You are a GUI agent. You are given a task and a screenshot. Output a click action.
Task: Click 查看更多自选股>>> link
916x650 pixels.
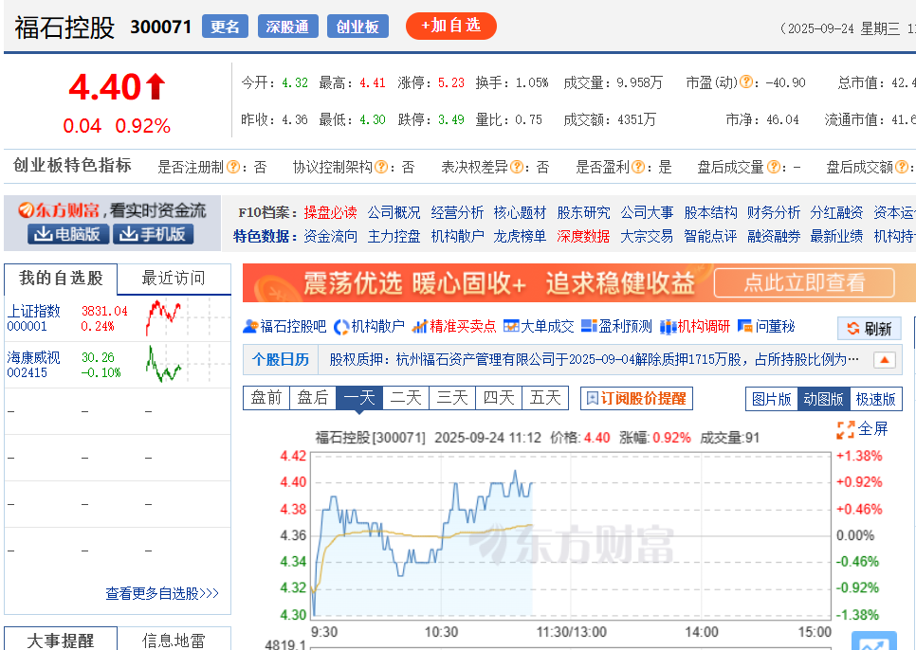point(162,593)
